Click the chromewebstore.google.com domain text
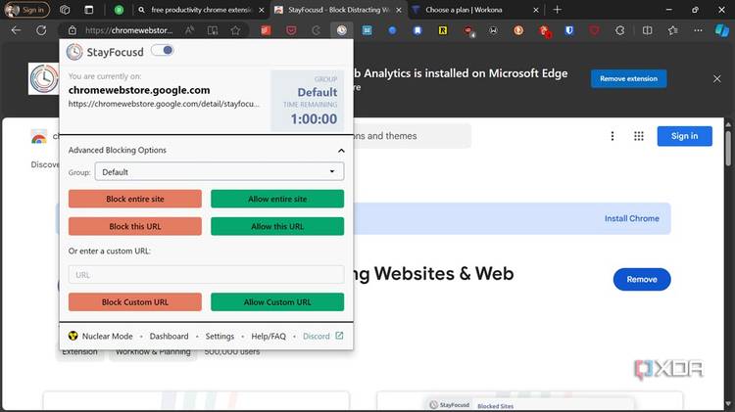Viewport: 735px width, 412px height. [x=139, y=90]
